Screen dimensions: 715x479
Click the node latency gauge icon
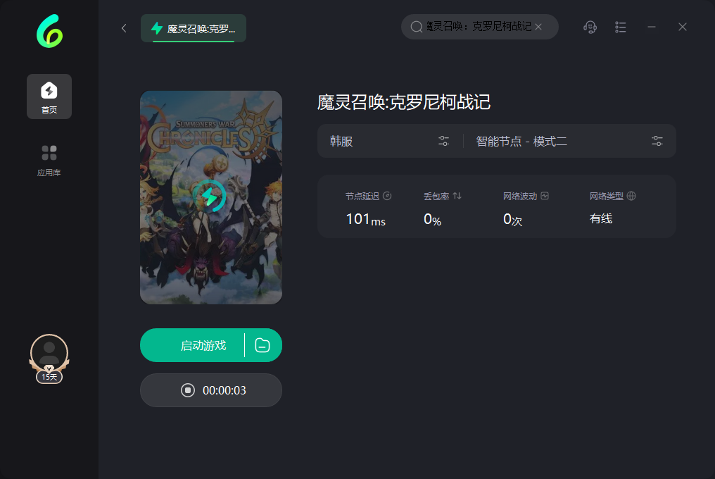387,196
